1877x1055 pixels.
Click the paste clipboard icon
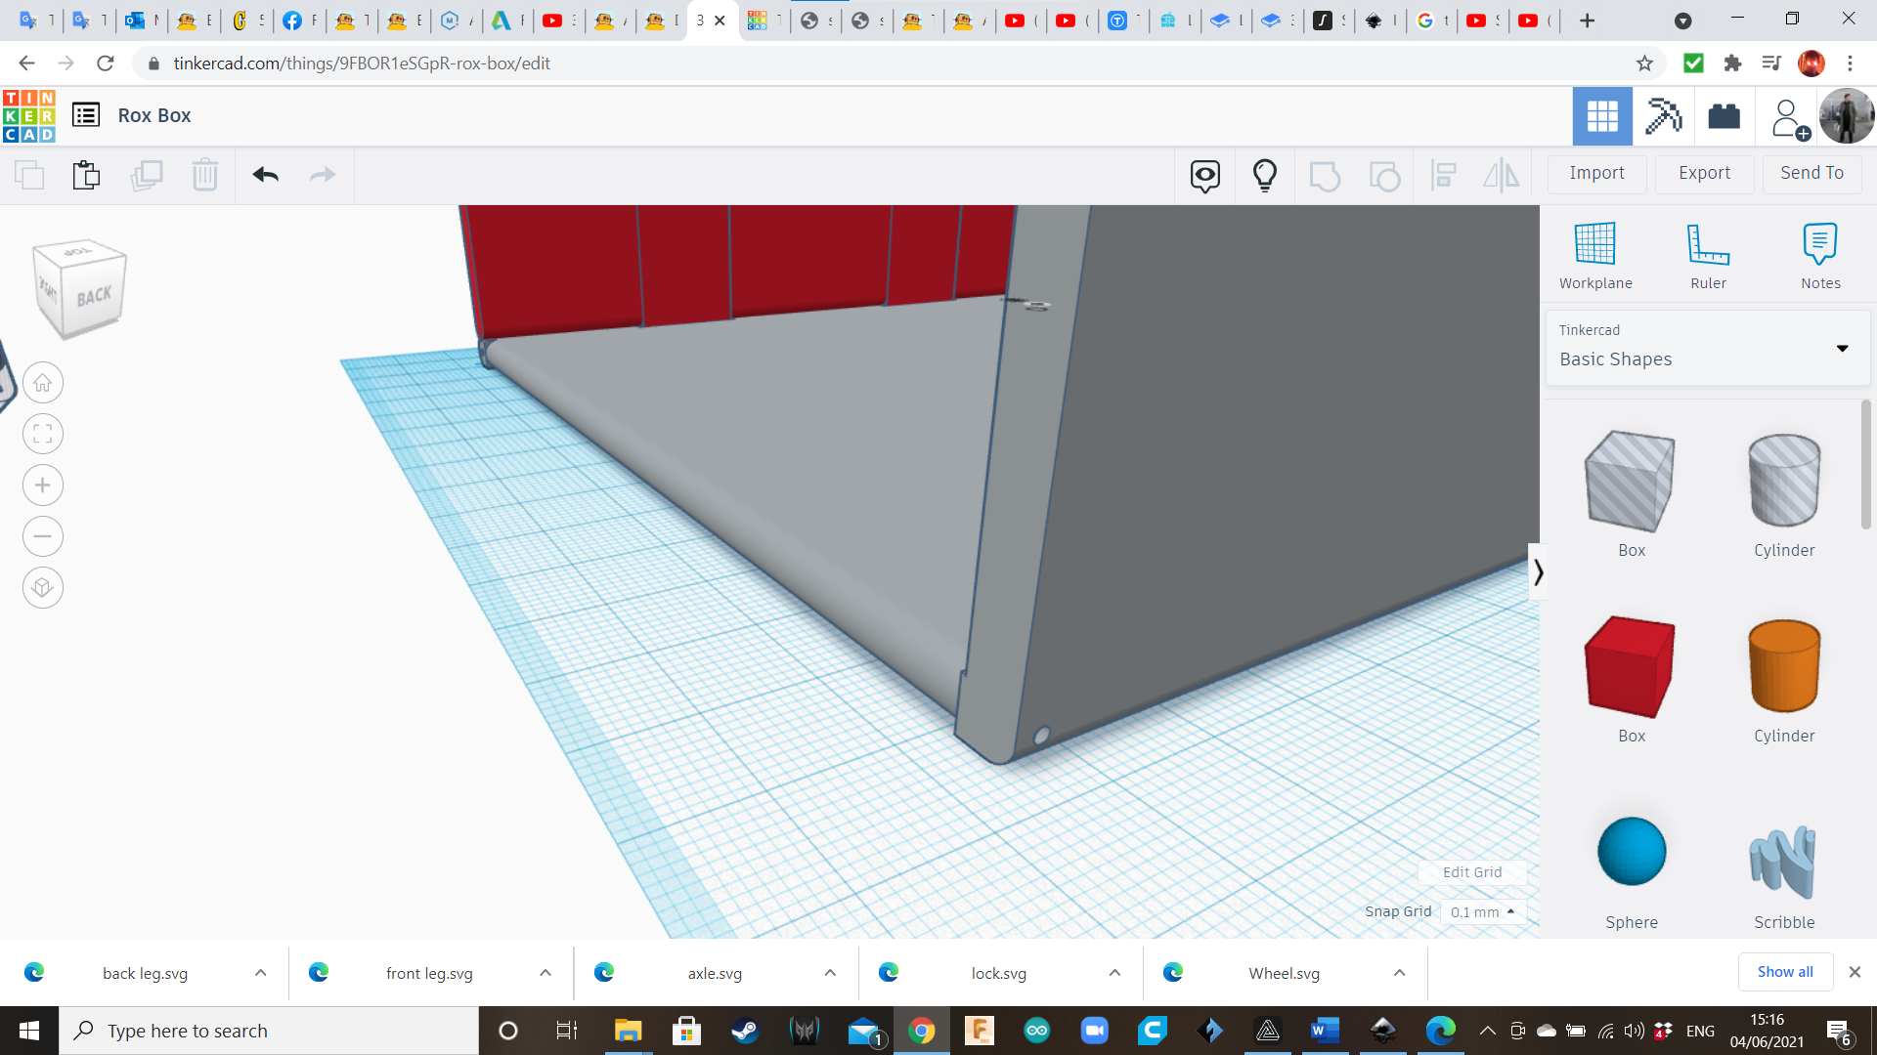pos(86,175)
